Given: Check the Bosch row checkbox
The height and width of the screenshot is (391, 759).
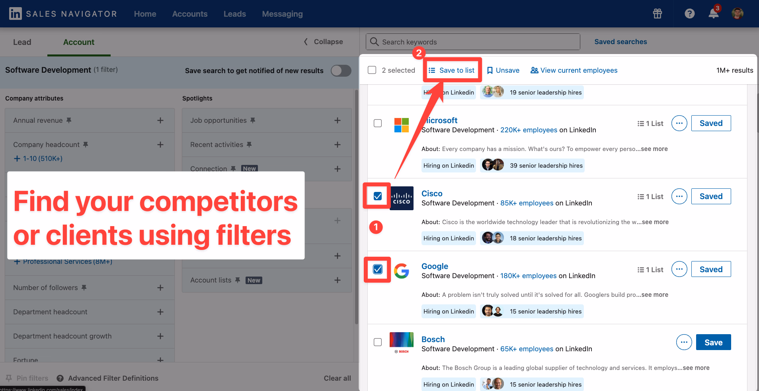Looking at the screenshot, I should pyautogui.click(x=378, y=342).
